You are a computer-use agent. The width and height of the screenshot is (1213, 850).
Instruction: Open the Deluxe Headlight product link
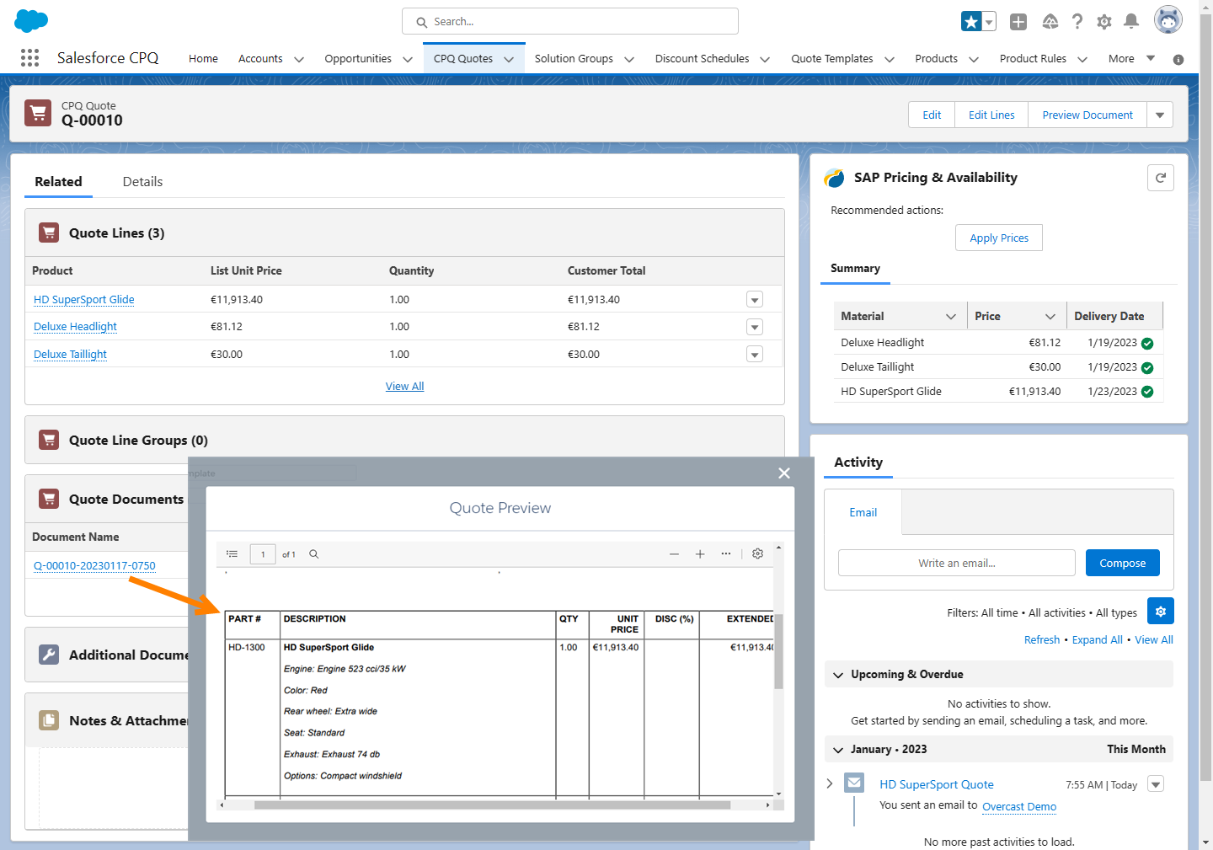(75, 327)
